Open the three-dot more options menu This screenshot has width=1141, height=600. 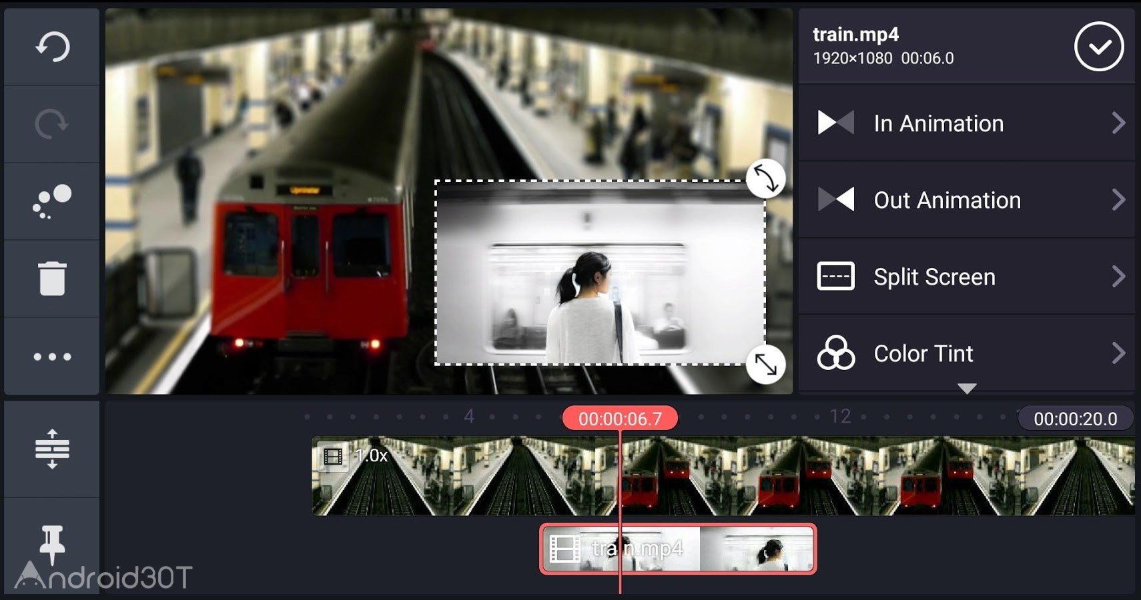point(52,357)
